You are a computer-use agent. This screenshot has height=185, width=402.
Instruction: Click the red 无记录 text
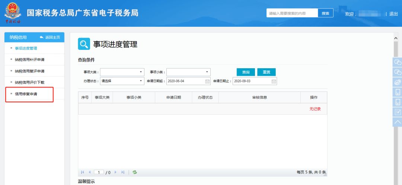click(x=315, y=109)
